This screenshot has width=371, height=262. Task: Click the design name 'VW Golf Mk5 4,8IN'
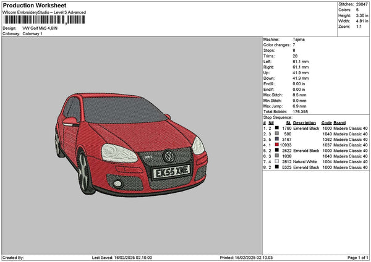40,28
